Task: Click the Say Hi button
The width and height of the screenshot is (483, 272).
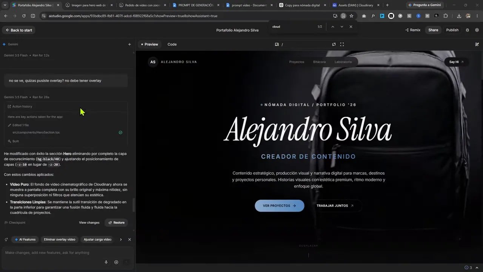Action: point(456,62)
